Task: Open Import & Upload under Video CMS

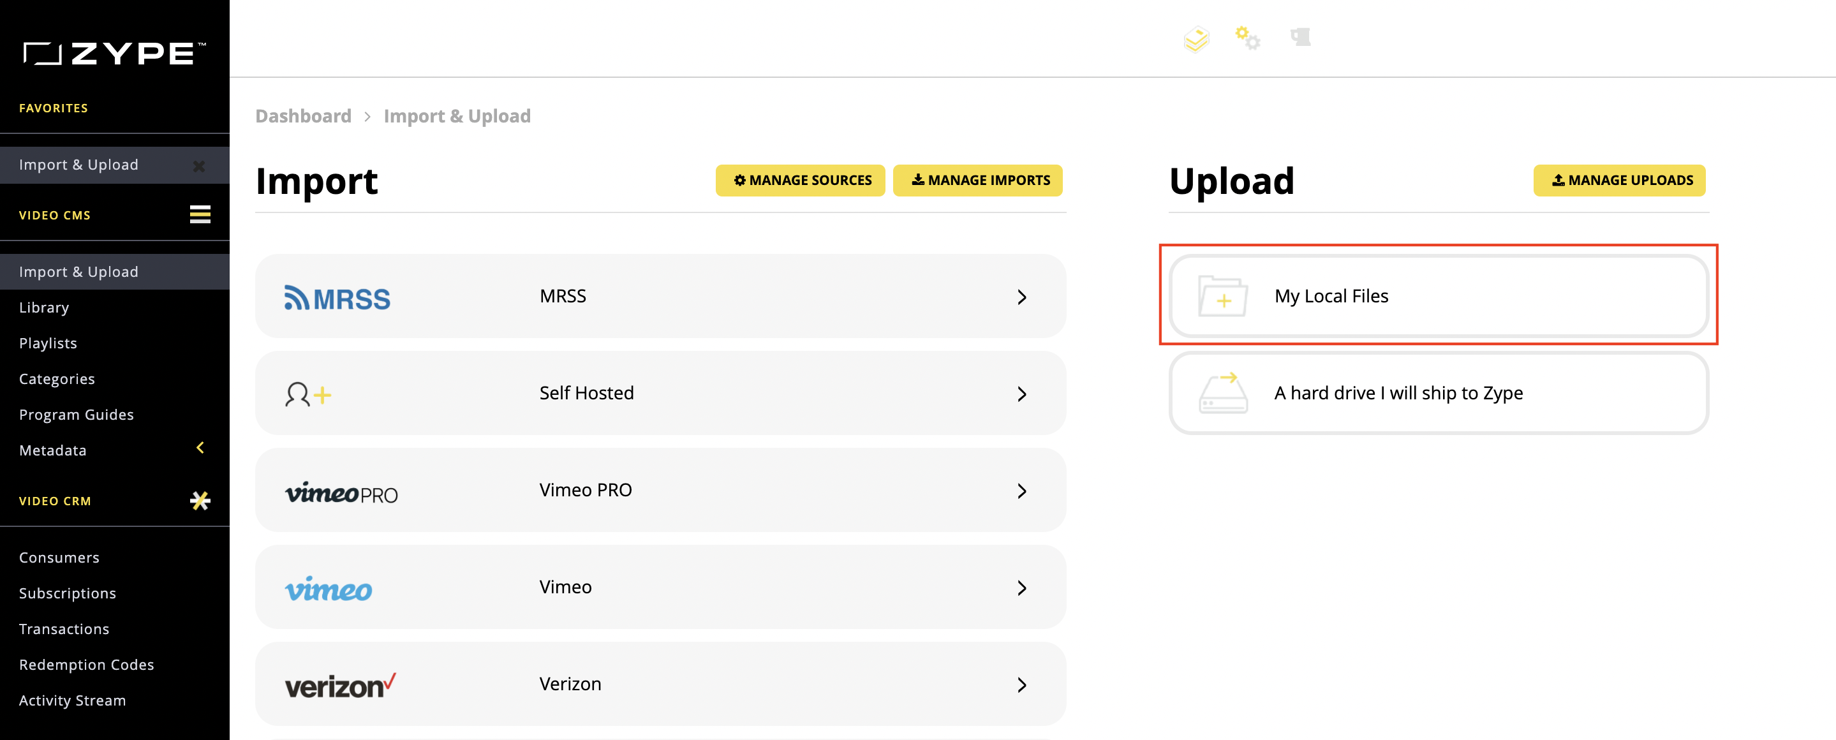Action: 115,272
